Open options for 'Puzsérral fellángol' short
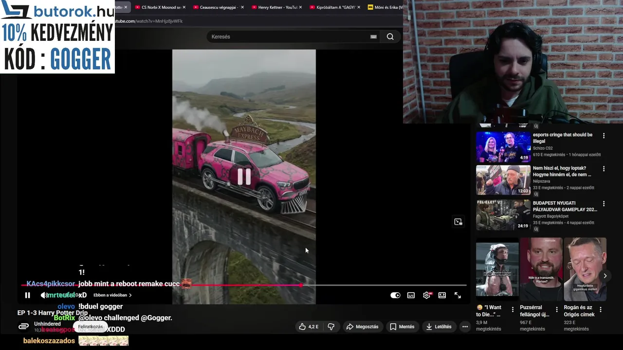The height and width of the screenshot is (350, 623). 556,309
